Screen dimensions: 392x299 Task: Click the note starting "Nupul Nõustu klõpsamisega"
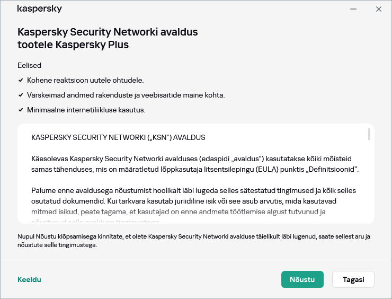point(194,240)
